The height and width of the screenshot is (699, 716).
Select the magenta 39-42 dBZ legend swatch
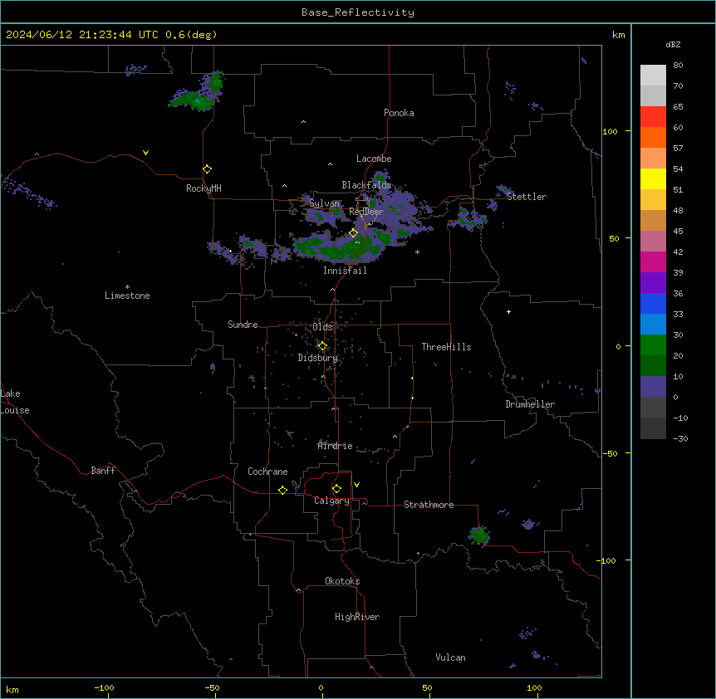653,262
